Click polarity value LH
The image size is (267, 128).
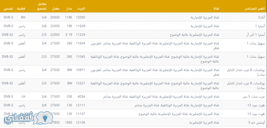(23, 97)
